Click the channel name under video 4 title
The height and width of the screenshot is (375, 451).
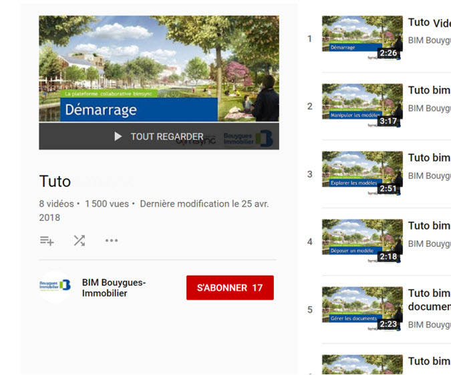pyautogui.click(x=430, y=244)
